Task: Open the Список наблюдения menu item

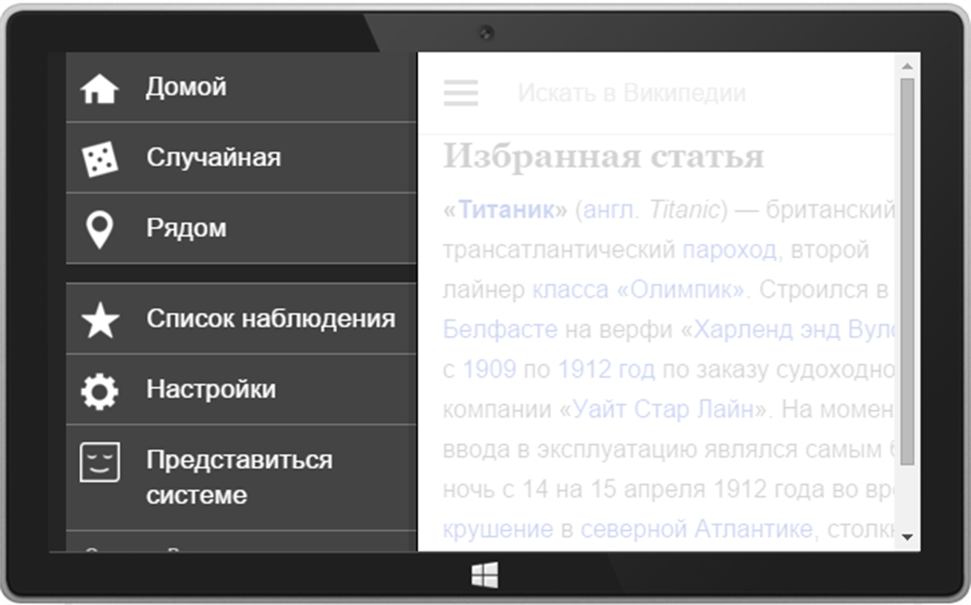Action: [x=241, y=318]
